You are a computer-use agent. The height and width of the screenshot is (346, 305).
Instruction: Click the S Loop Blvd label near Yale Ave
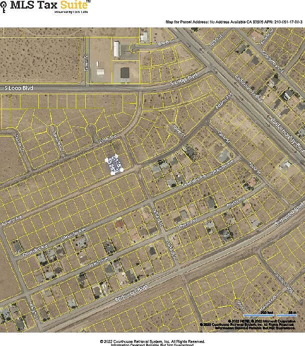[x=184, y=79]
